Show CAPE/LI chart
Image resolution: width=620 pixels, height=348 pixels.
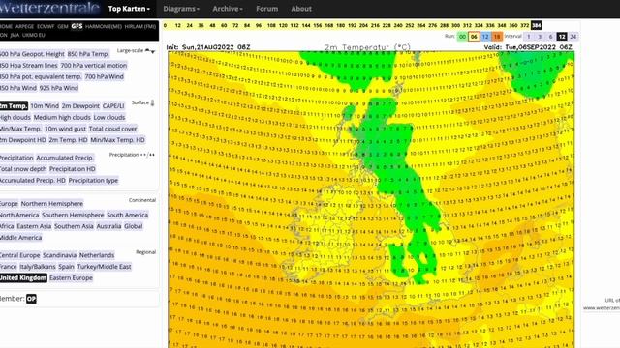(x=113, y=106)
